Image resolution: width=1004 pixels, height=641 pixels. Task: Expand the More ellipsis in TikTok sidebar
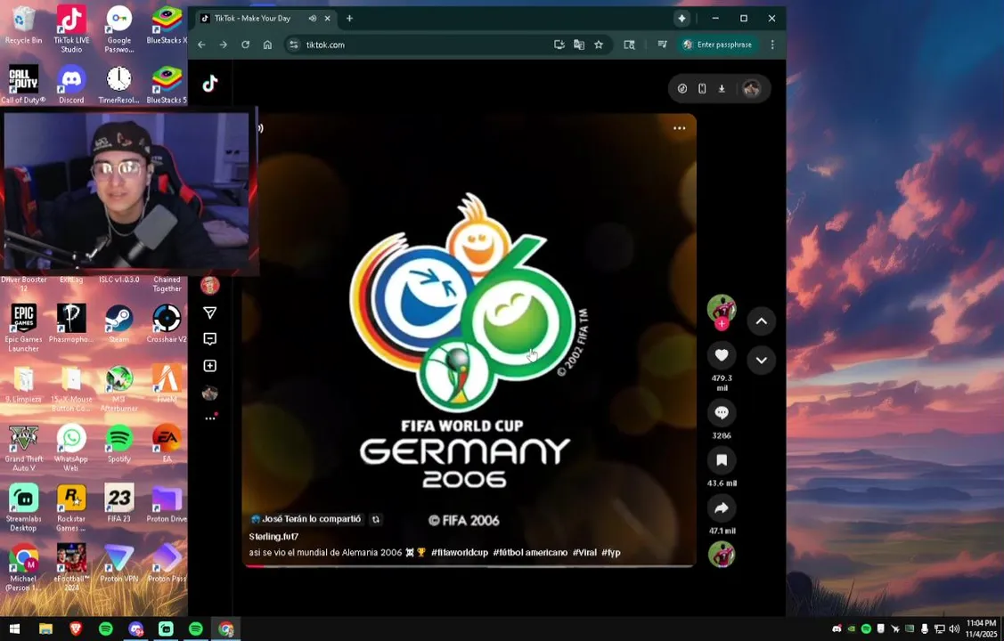click(x=210, y=418)
